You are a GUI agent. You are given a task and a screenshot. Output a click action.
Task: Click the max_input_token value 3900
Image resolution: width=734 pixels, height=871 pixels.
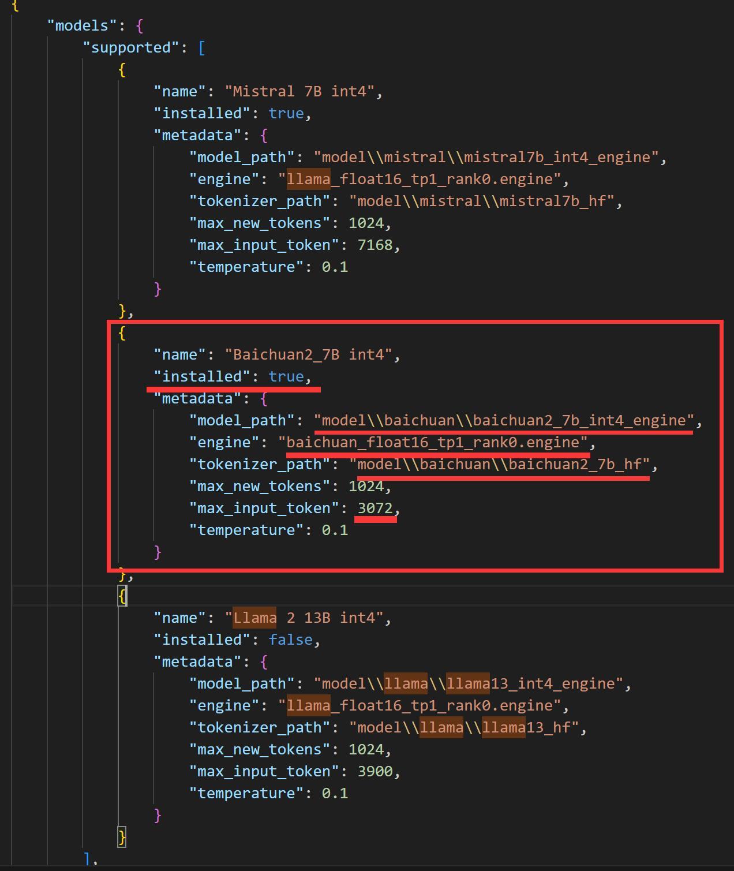(x=375, y=771)
